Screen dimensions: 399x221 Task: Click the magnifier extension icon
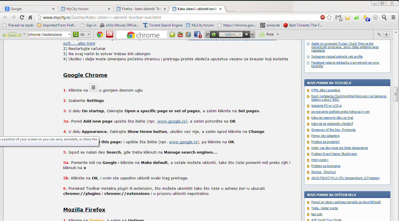pyautogui.click(x=384, y=18)
